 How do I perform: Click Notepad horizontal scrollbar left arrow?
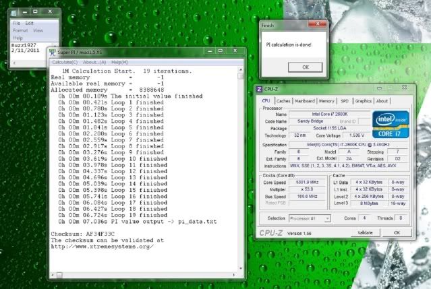[14, 63]
